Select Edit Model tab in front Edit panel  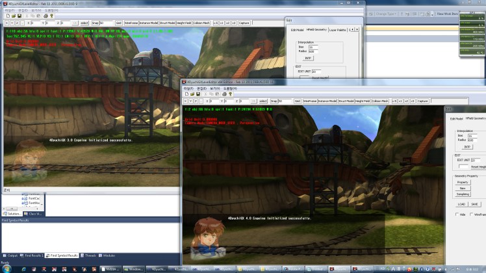456,119
